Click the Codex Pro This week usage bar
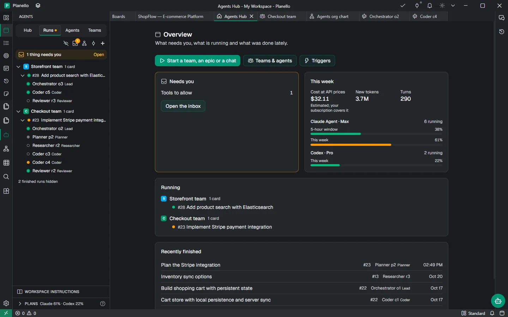The width and height of the screenshot is (508, 317). click(x=376, y=165)
